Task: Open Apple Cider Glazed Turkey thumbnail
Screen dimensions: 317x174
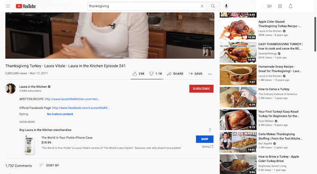Action: [238, 30]
